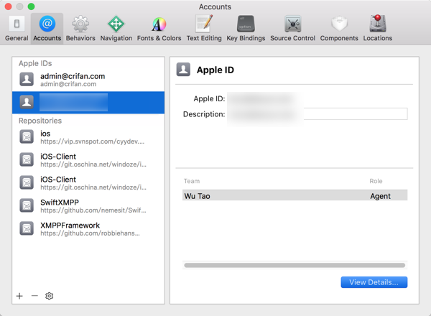The height and width of the screenshot is (316, 431).
Task: Select the admin@crifan.com account title
Action: point(73,76)
